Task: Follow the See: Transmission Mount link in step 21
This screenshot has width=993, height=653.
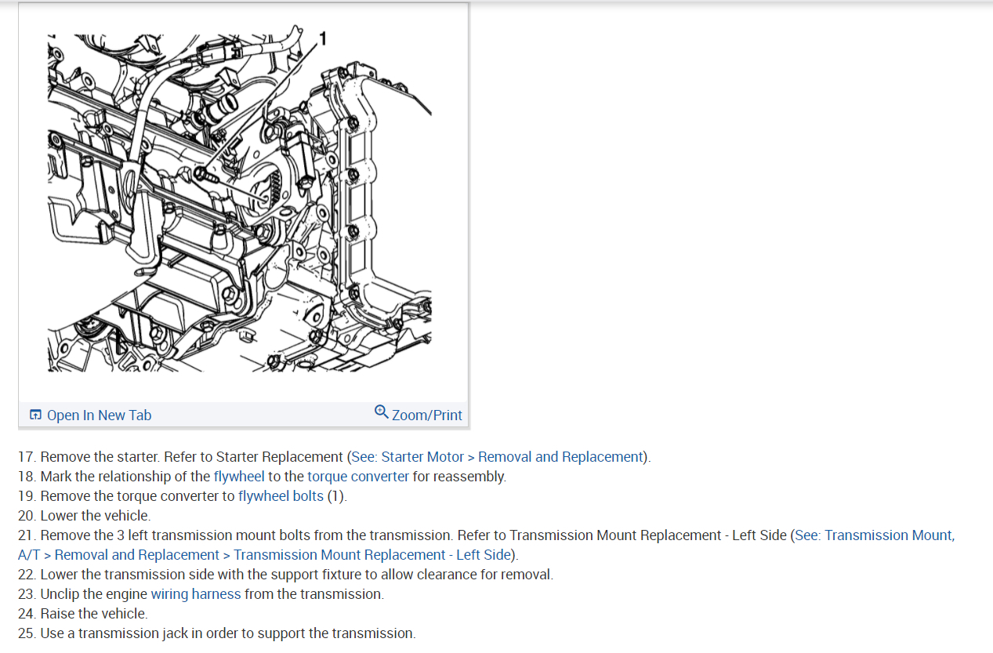Action: click(875, 535)
